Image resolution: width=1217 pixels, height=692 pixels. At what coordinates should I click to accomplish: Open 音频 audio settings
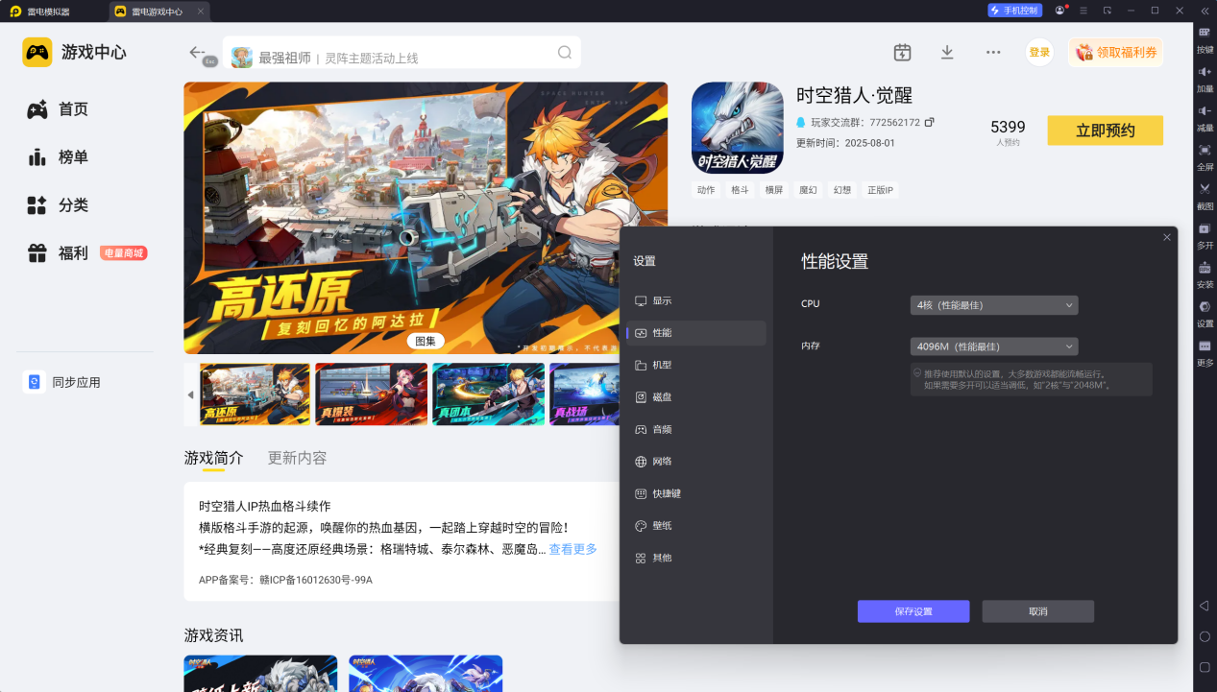(696, 429)
